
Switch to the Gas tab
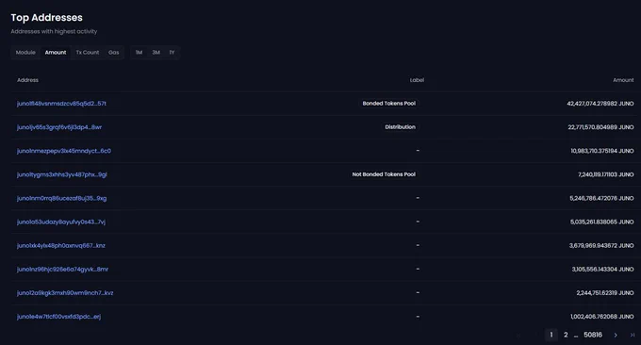point(114,53)
